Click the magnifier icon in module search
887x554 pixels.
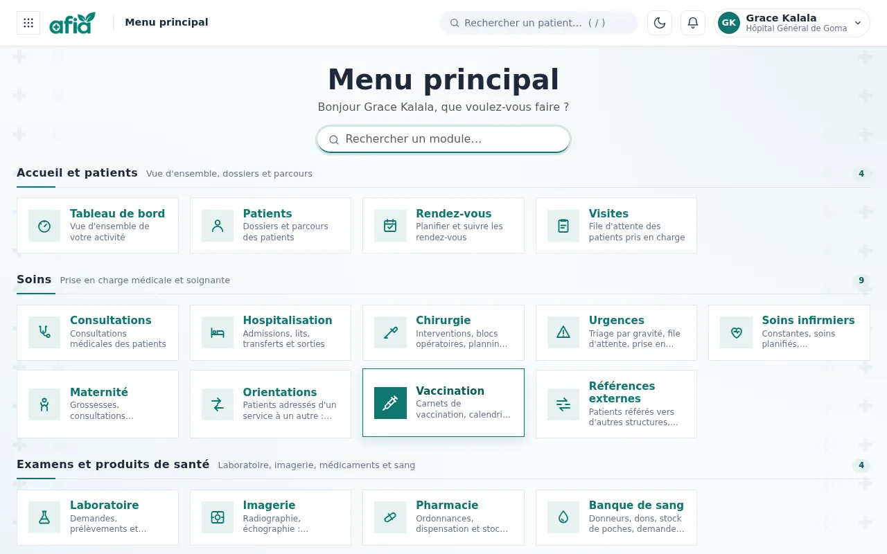coord(334,139)
